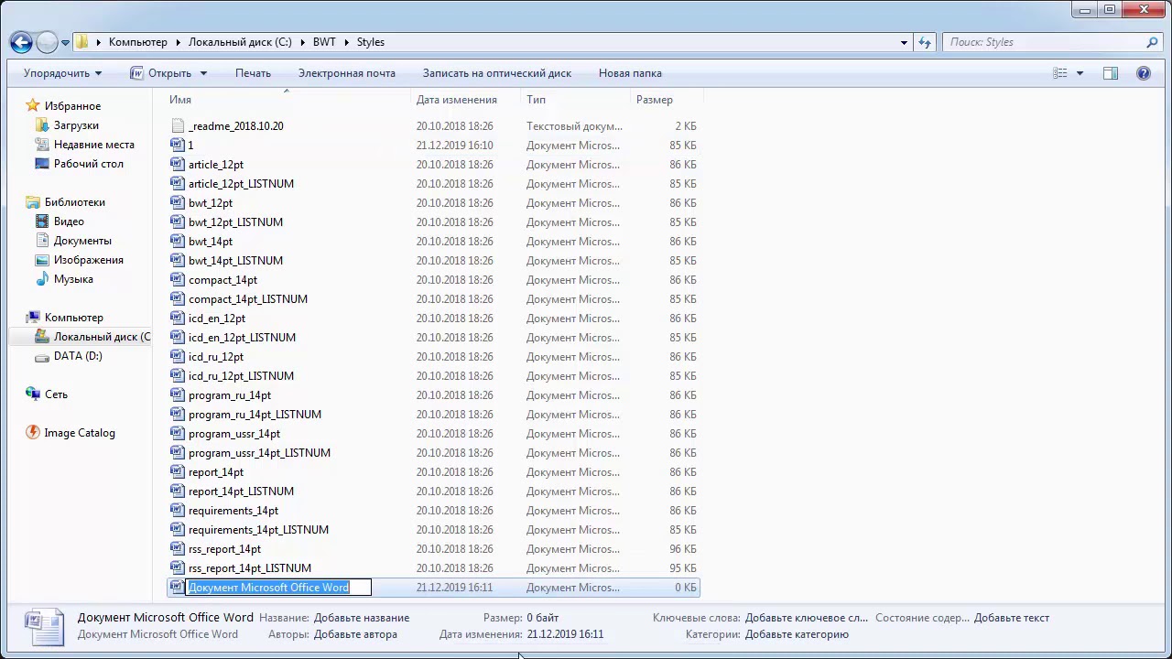Click the Help question mark icon

tap(1144, 73)
